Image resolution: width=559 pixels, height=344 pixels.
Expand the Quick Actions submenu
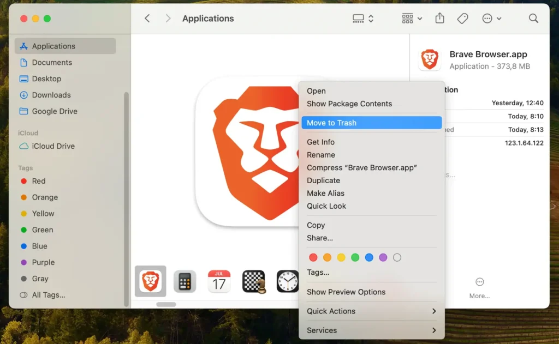pos(371,311)
